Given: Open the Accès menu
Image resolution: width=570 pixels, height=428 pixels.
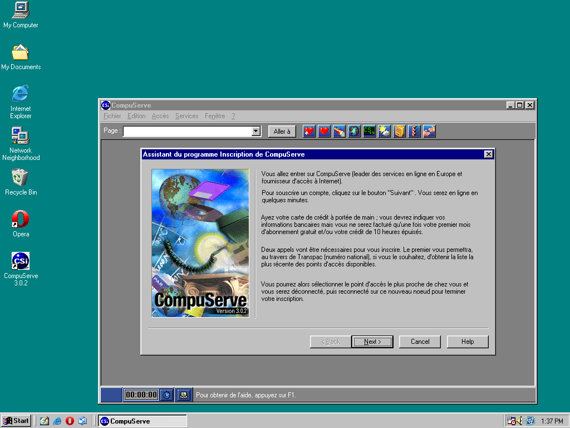Looking at the screenshot, I should point(160,116).
